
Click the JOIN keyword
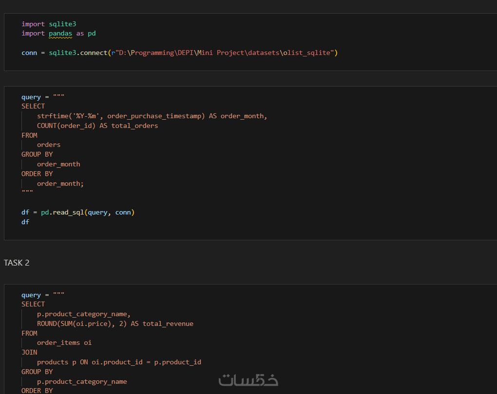29,352
